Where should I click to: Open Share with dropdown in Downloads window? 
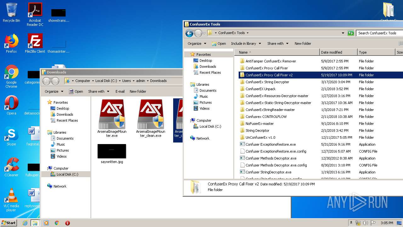click(99, 91)
